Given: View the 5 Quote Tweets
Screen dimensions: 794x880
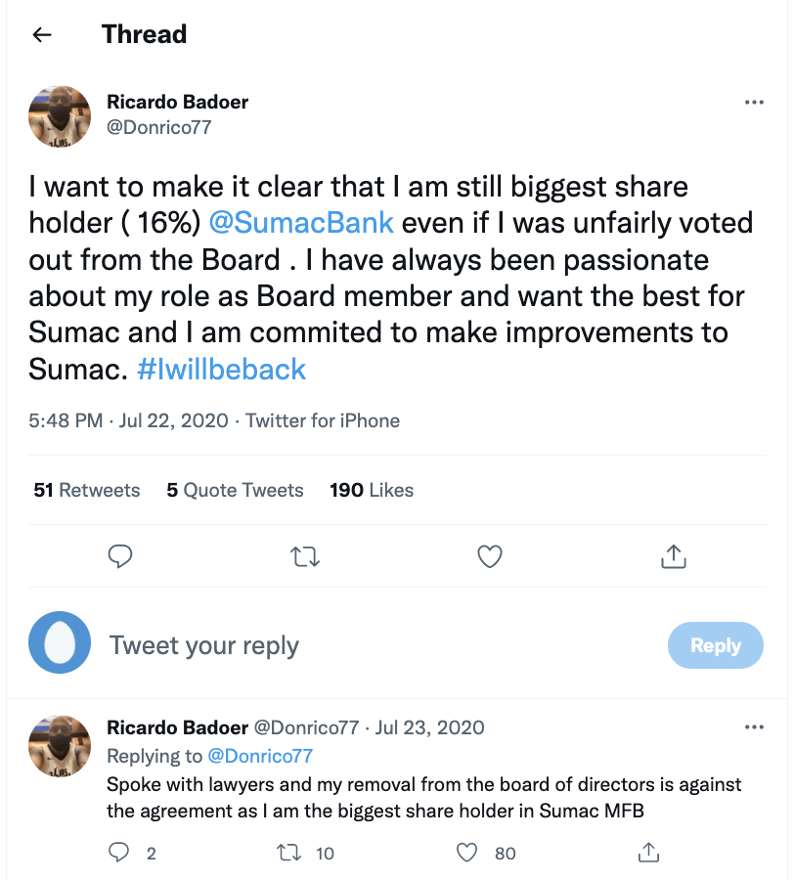Looking at the screenshot, I should pos(235,490).
